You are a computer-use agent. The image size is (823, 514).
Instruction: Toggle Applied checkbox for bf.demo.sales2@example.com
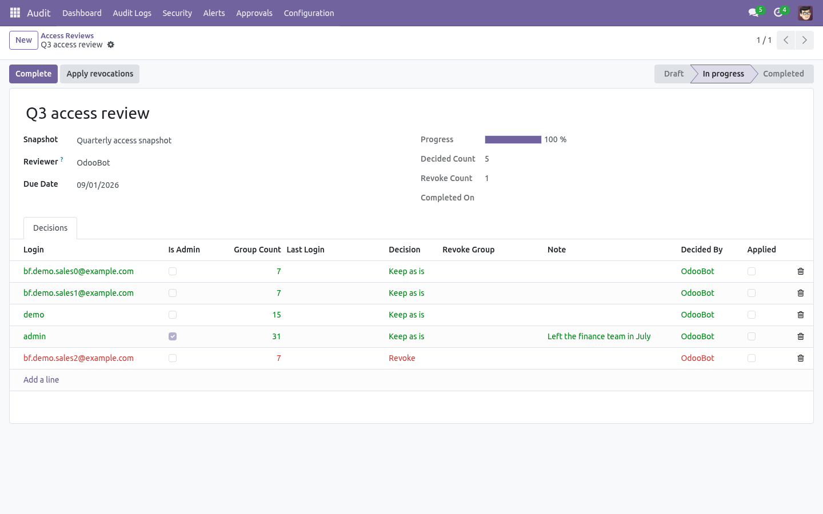(x=752, y=358)
